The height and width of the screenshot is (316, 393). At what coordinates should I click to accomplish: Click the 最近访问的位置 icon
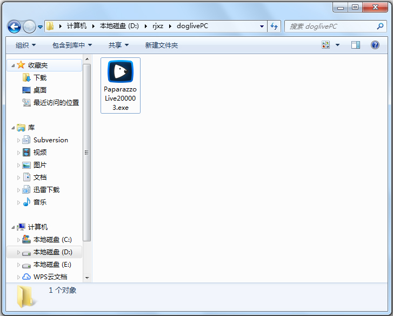[26, 102]
